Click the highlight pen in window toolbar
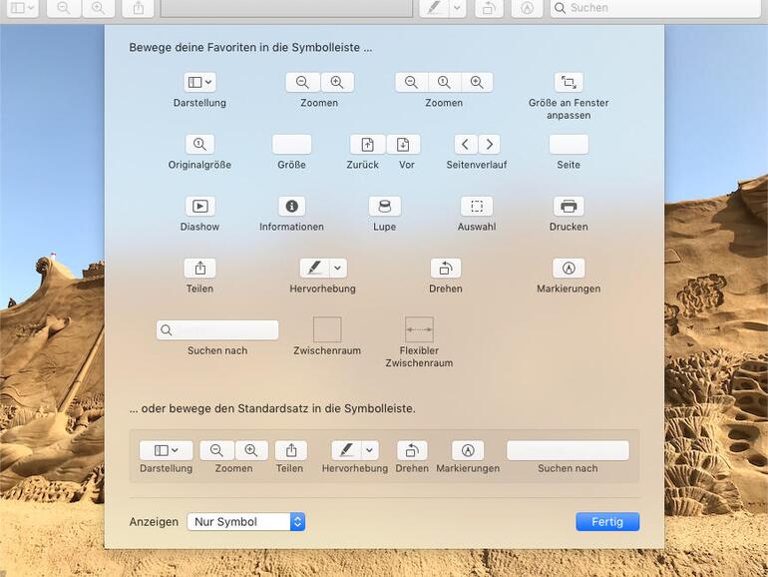Viewport: 768px width, 577px height. coord(434,8)
